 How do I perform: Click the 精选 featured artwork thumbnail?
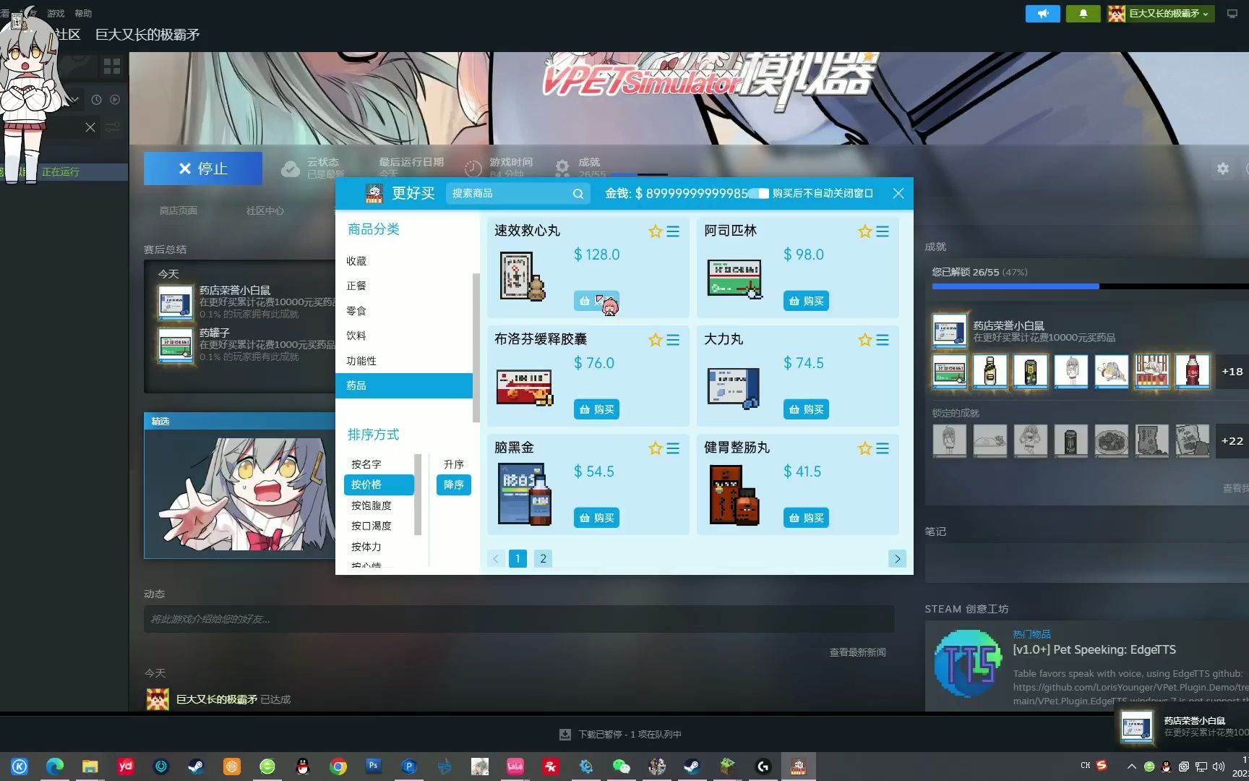click(239, 493)
